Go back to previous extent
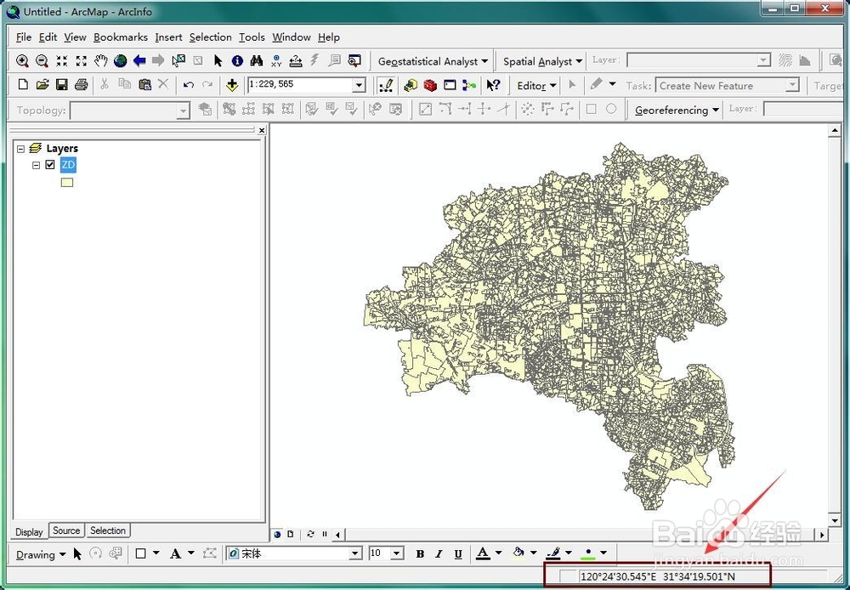 click(139, 60)
